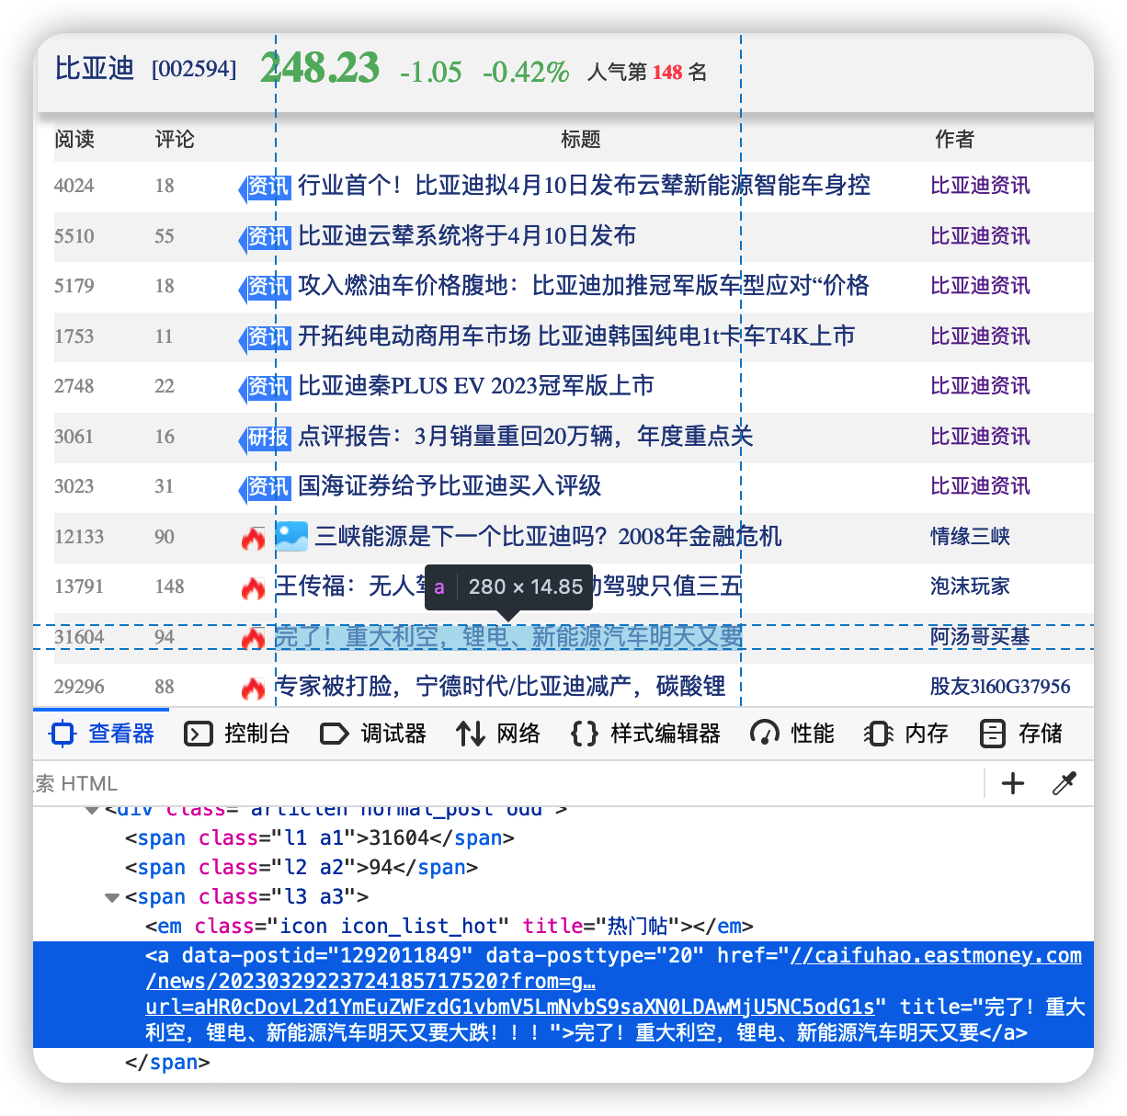Click the 研报 tag icon
This screenshot has height=1116, width=1127.
pyautogui.click(x=265, y=437)
